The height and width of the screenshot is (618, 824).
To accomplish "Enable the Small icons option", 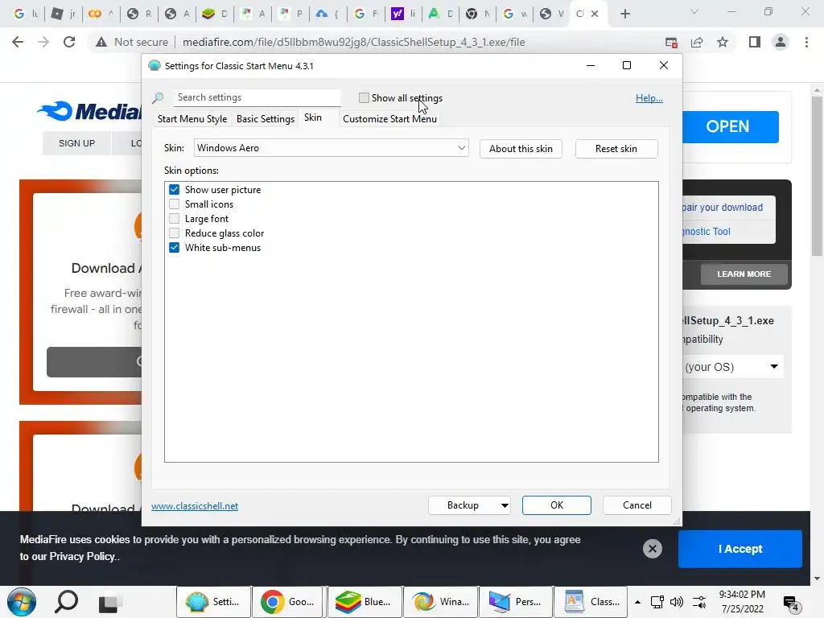I will (x=174, y=204).
